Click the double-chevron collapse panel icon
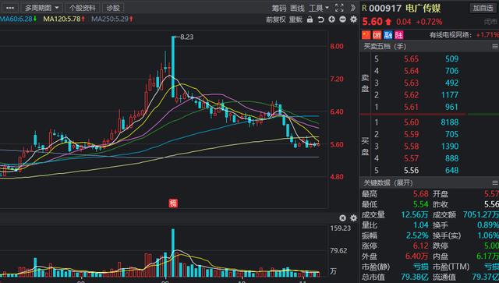 (352, 8)
